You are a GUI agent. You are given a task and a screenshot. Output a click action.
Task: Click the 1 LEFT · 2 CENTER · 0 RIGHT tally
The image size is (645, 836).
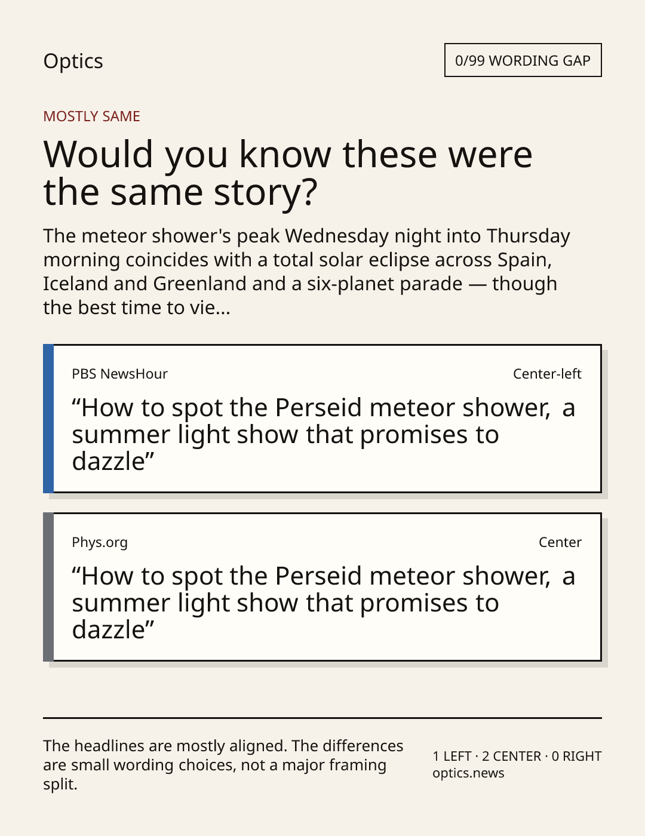(517, 756)
